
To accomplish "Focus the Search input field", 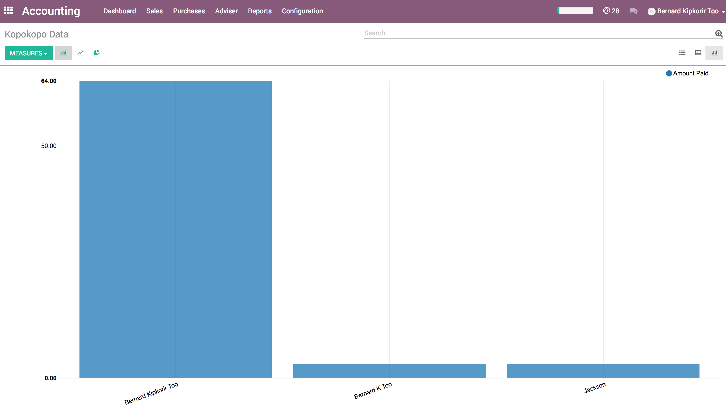I will [538, 33].
